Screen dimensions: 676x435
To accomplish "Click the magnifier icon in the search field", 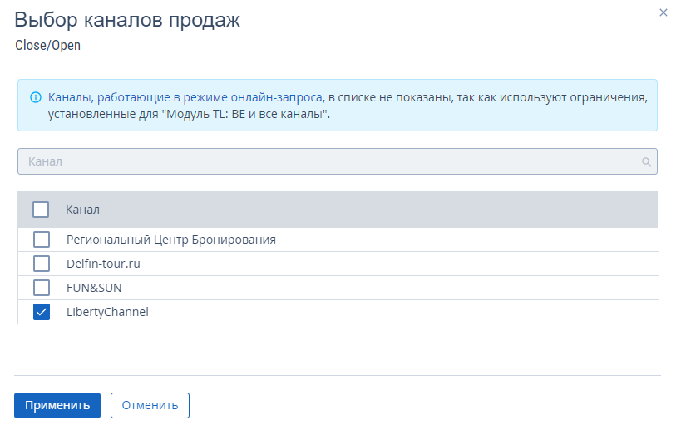I will [x=645, y=162].
